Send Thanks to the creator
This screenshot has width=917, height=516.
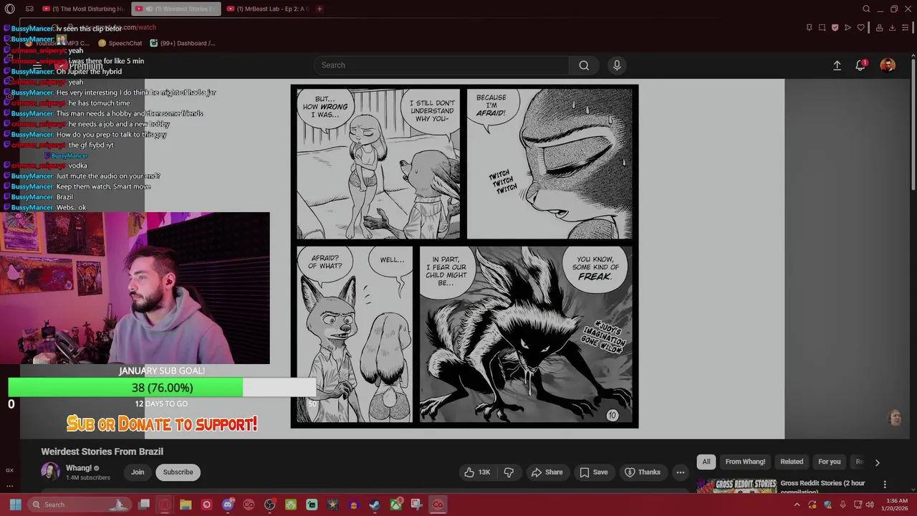pos(643,472)
